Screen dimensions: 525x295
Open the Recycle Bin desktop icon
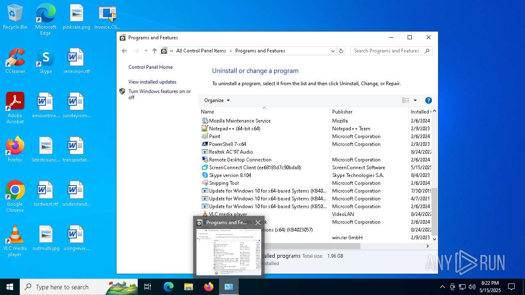15,17
